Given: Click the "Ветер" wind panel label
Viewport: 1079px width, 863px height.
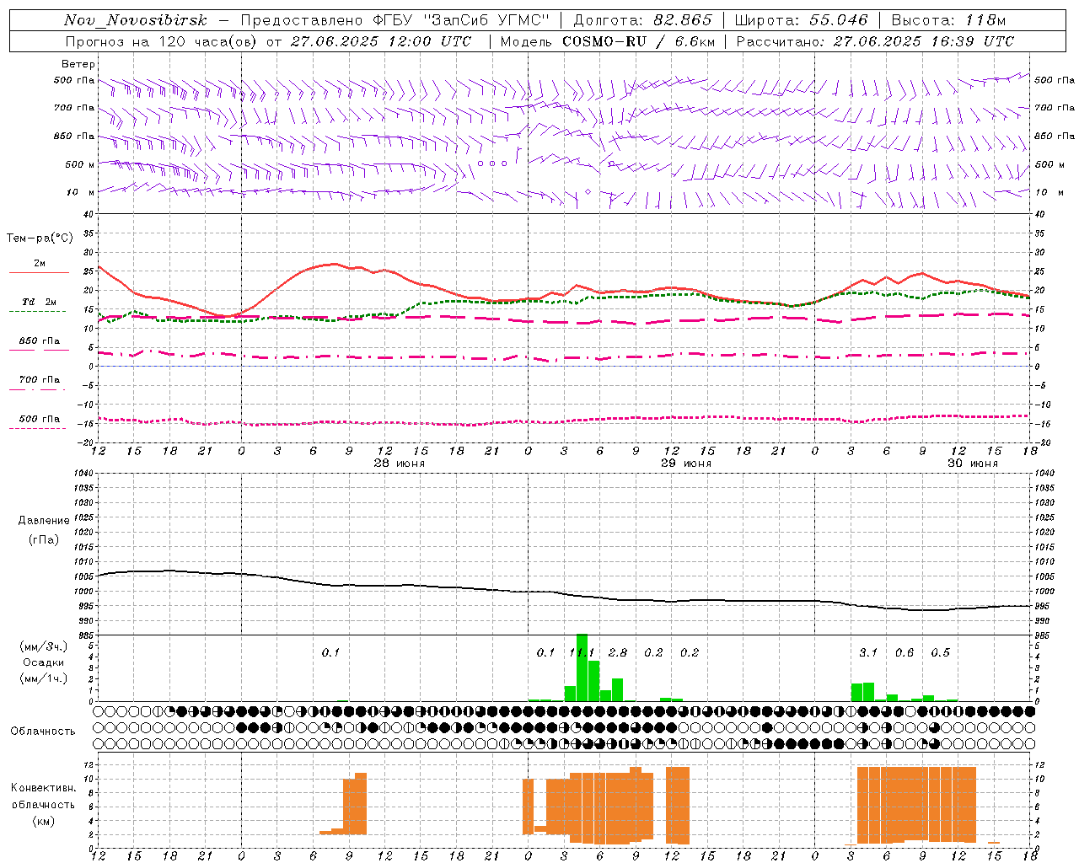Looking at the screenshot, I should pos(78,64).
